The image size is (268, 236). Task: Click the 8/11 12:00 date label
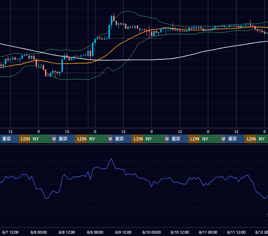coord(236,232)
